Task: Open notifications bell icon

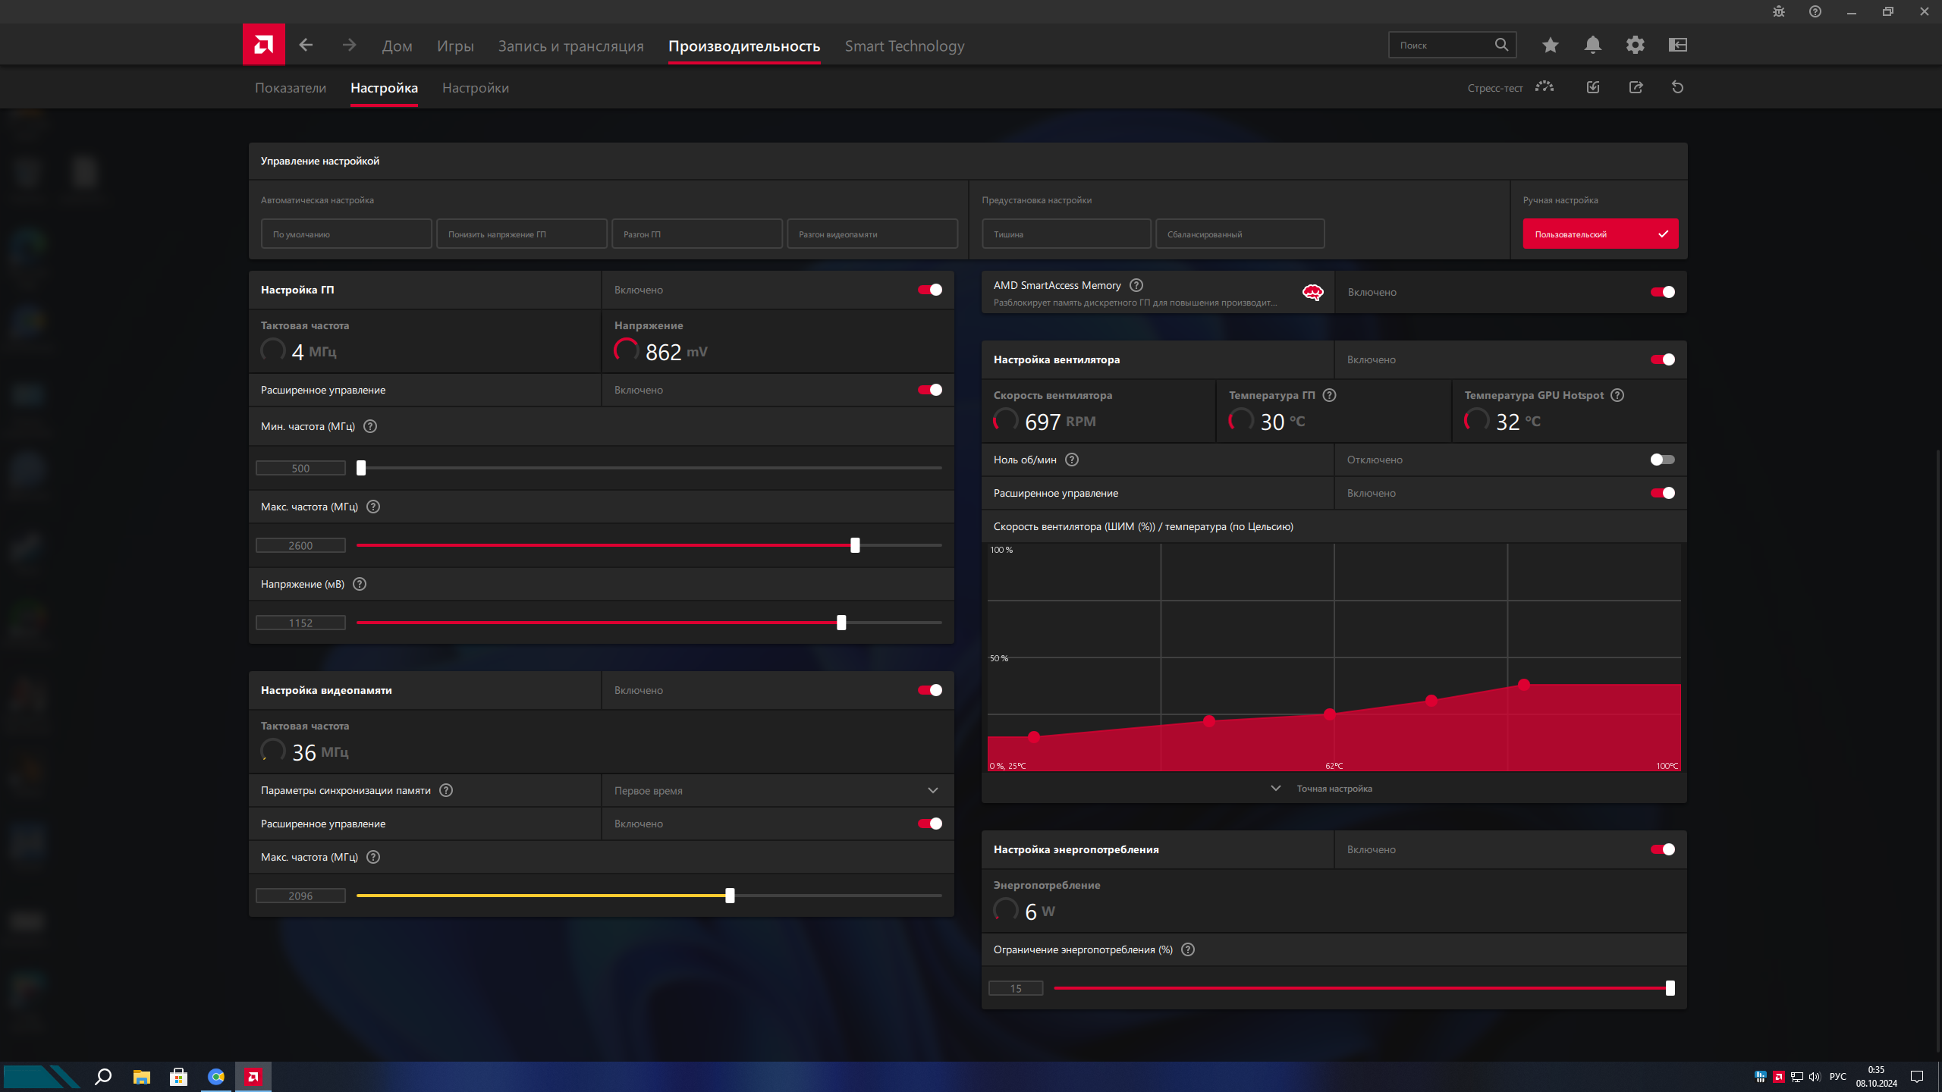Action: point(1592,45)
